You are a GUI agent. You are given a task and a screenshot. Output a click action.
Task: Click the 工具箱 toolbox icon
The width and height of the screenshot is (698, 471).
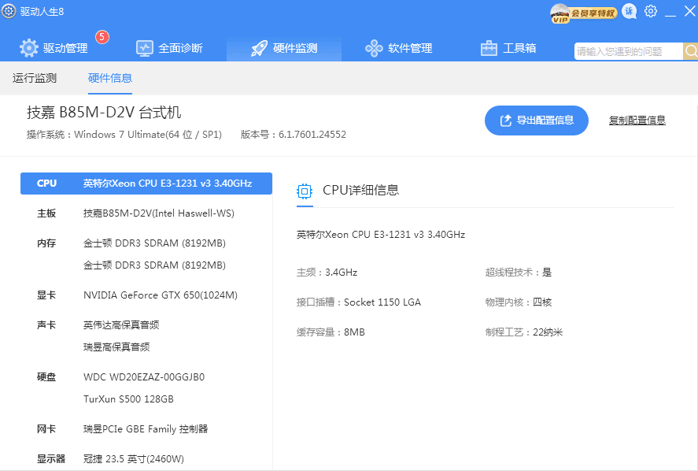pos(489,48)
